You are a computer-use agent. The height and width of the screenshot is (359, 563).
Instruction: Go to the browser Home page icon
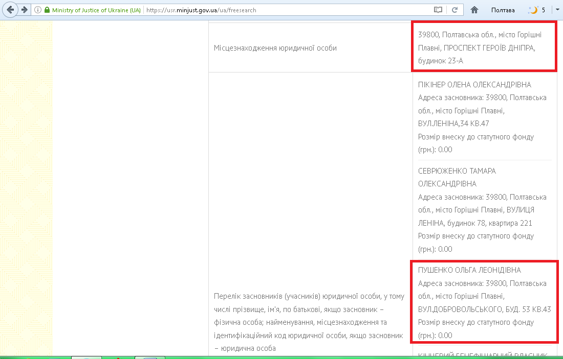pos(474,10)
